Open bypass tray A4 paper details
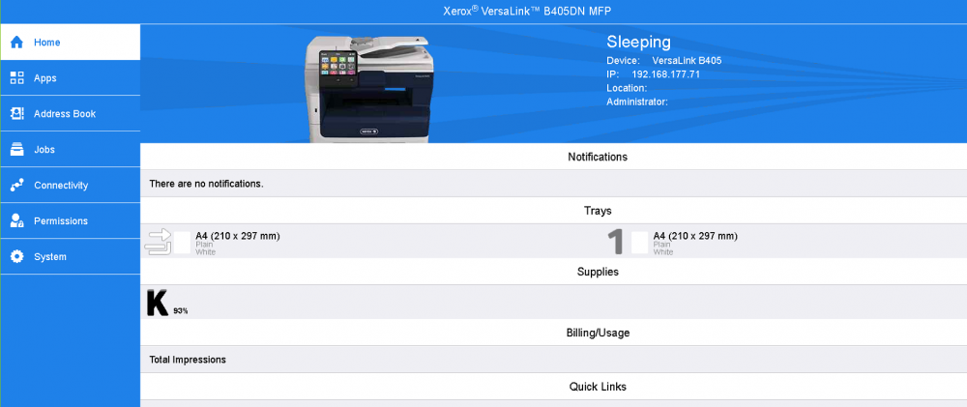Viewport: 967px width, 407px height. click(x=237, y=236)
